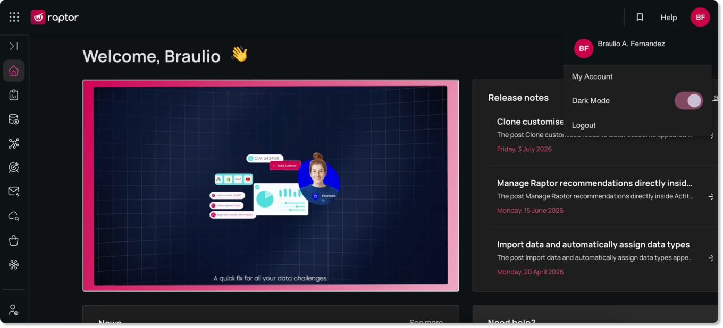This screenshot has width=723, height=328.
Task: Open the network nodes icon in sidebar
Action: click(14, 143)
